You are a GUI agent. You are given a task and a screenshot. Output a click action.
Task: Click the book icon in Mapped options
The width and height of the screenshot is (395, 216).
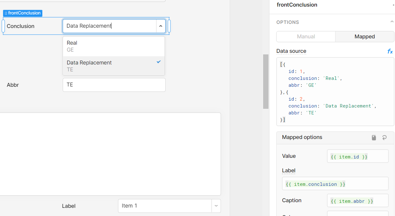click(374, 138)
